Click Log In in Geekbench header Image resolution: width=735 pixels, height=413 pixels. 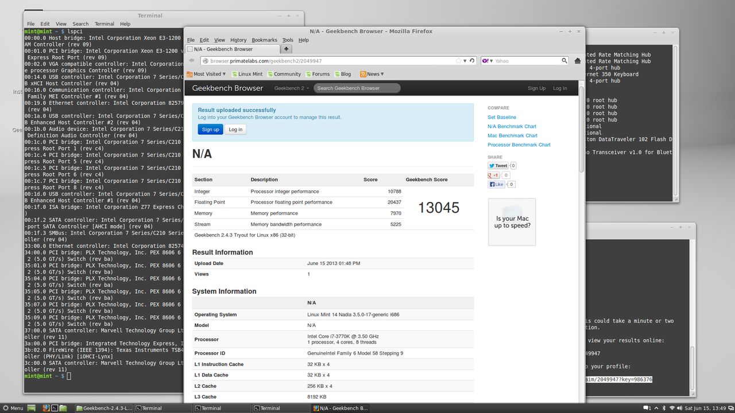click(x=560, y=88)
